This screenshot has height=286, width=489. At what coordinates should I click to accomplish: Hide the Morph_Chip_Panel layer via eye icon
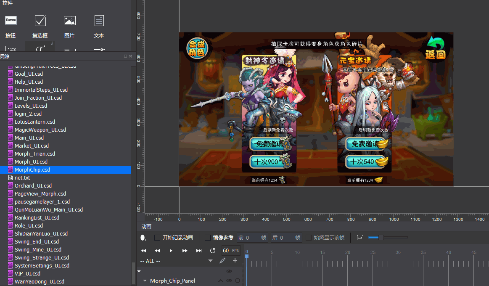tap(229, 281)
